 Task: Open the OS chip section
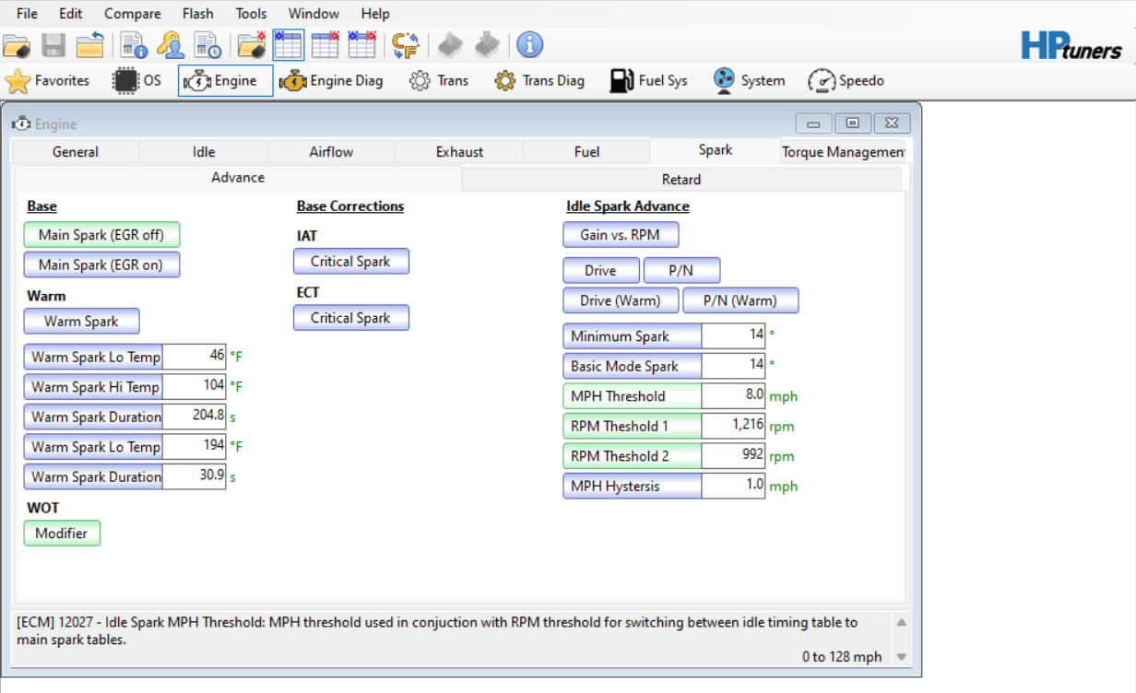tap(136, 81)
